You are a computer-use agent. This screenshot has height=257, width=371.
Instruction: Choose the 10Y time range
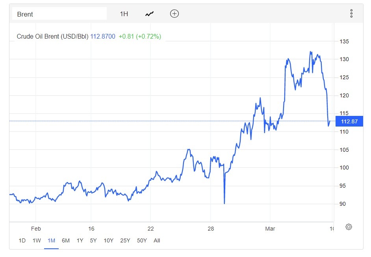[109, 240]
